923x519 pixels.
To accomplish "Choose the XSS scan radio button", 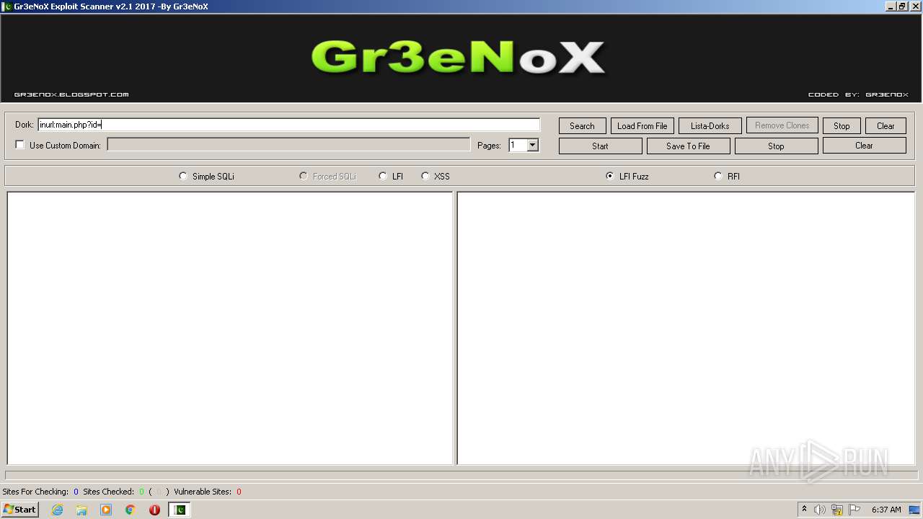I will tap(425, 176).
